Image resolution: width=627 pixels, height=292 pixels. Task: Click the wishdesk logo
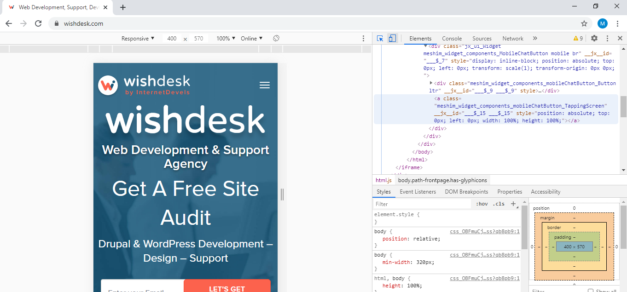pos(144,85)
